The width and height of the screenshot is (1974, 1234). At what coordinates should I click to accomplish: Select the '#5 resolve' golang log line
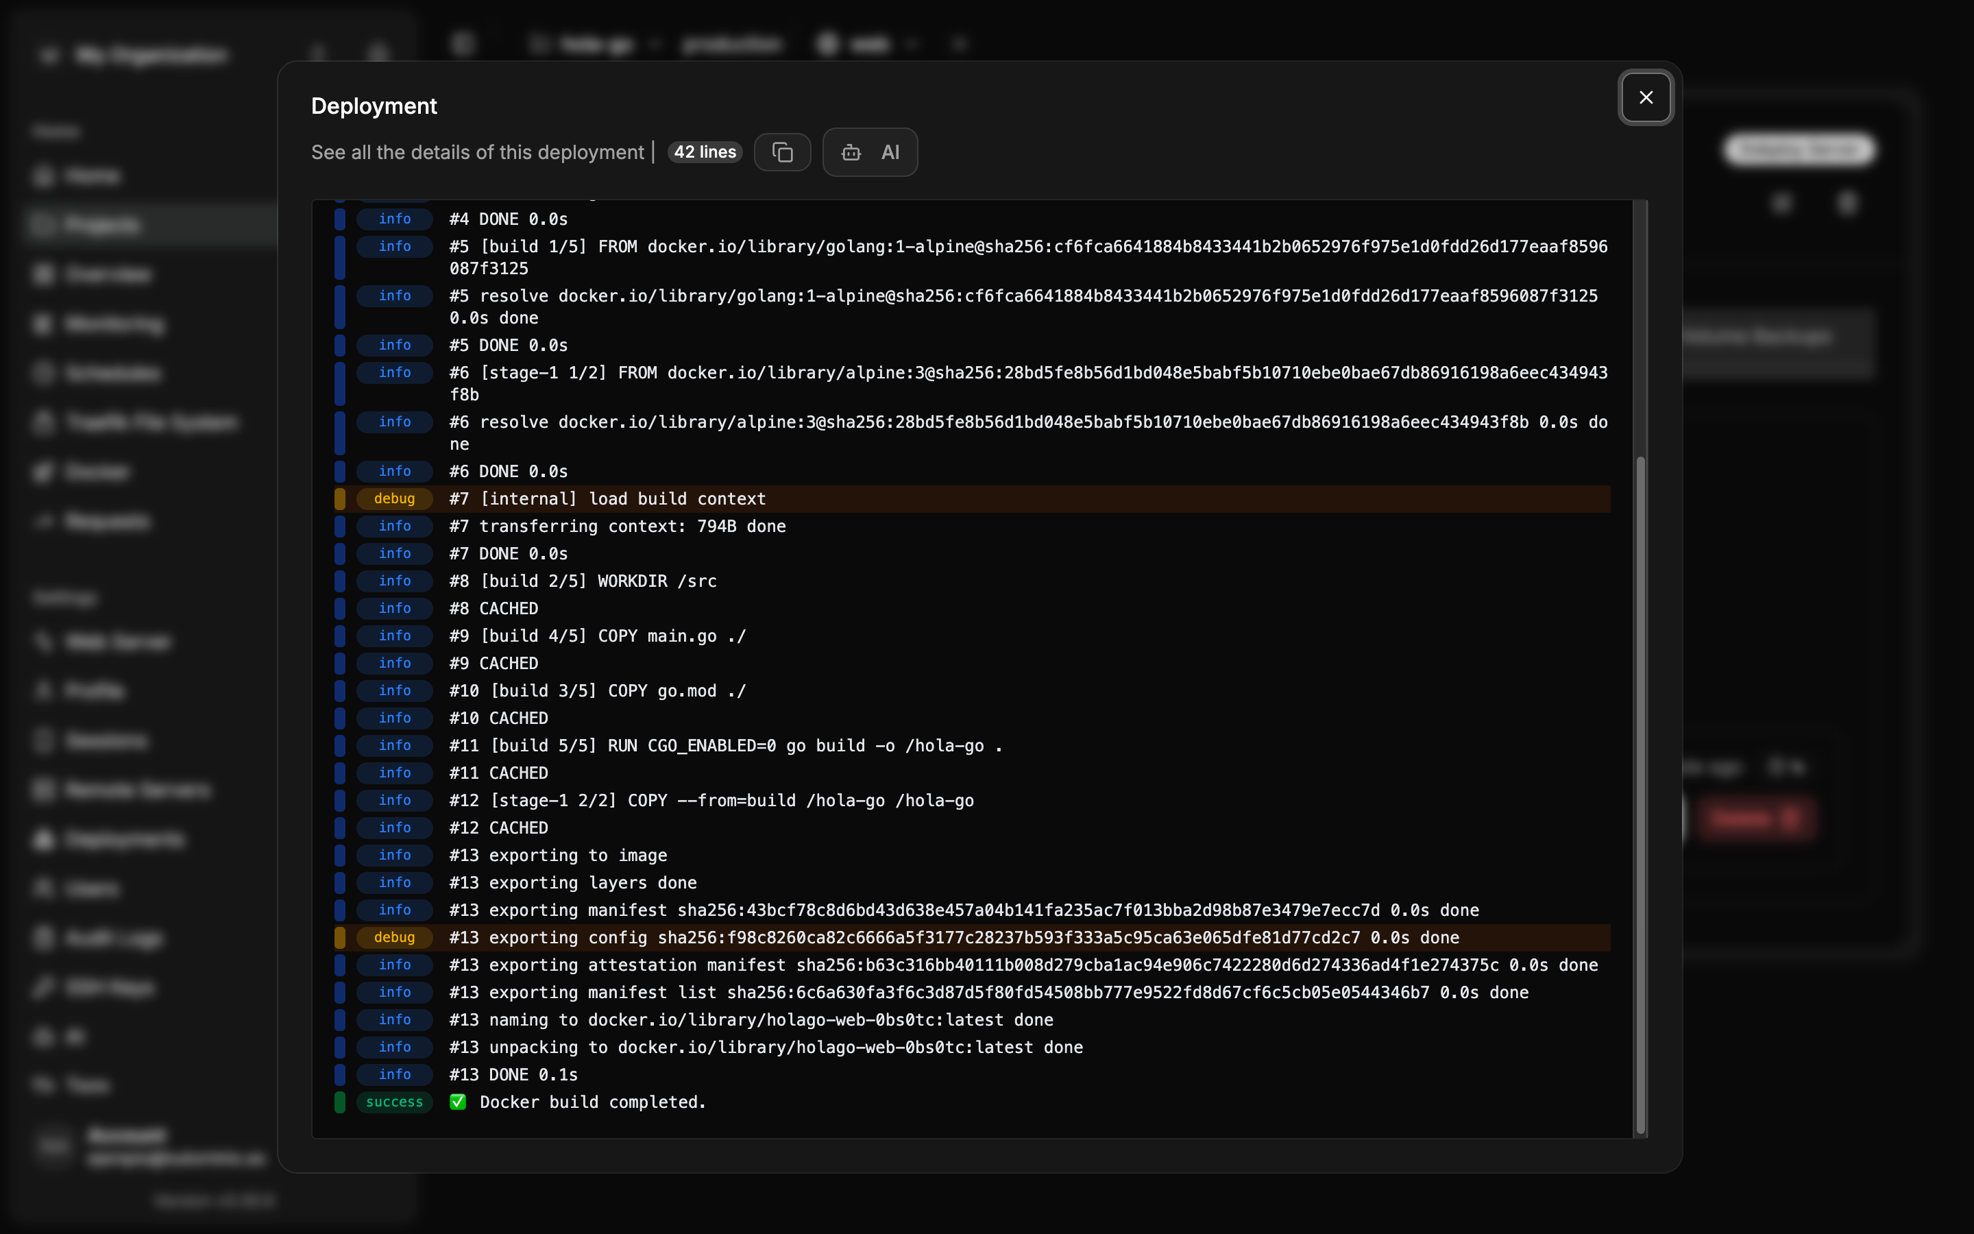(973, 307)
